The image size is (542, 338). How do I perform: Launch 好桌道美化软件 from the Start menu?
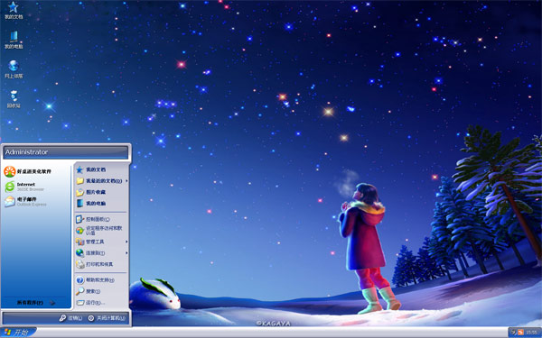coord(36,171)
